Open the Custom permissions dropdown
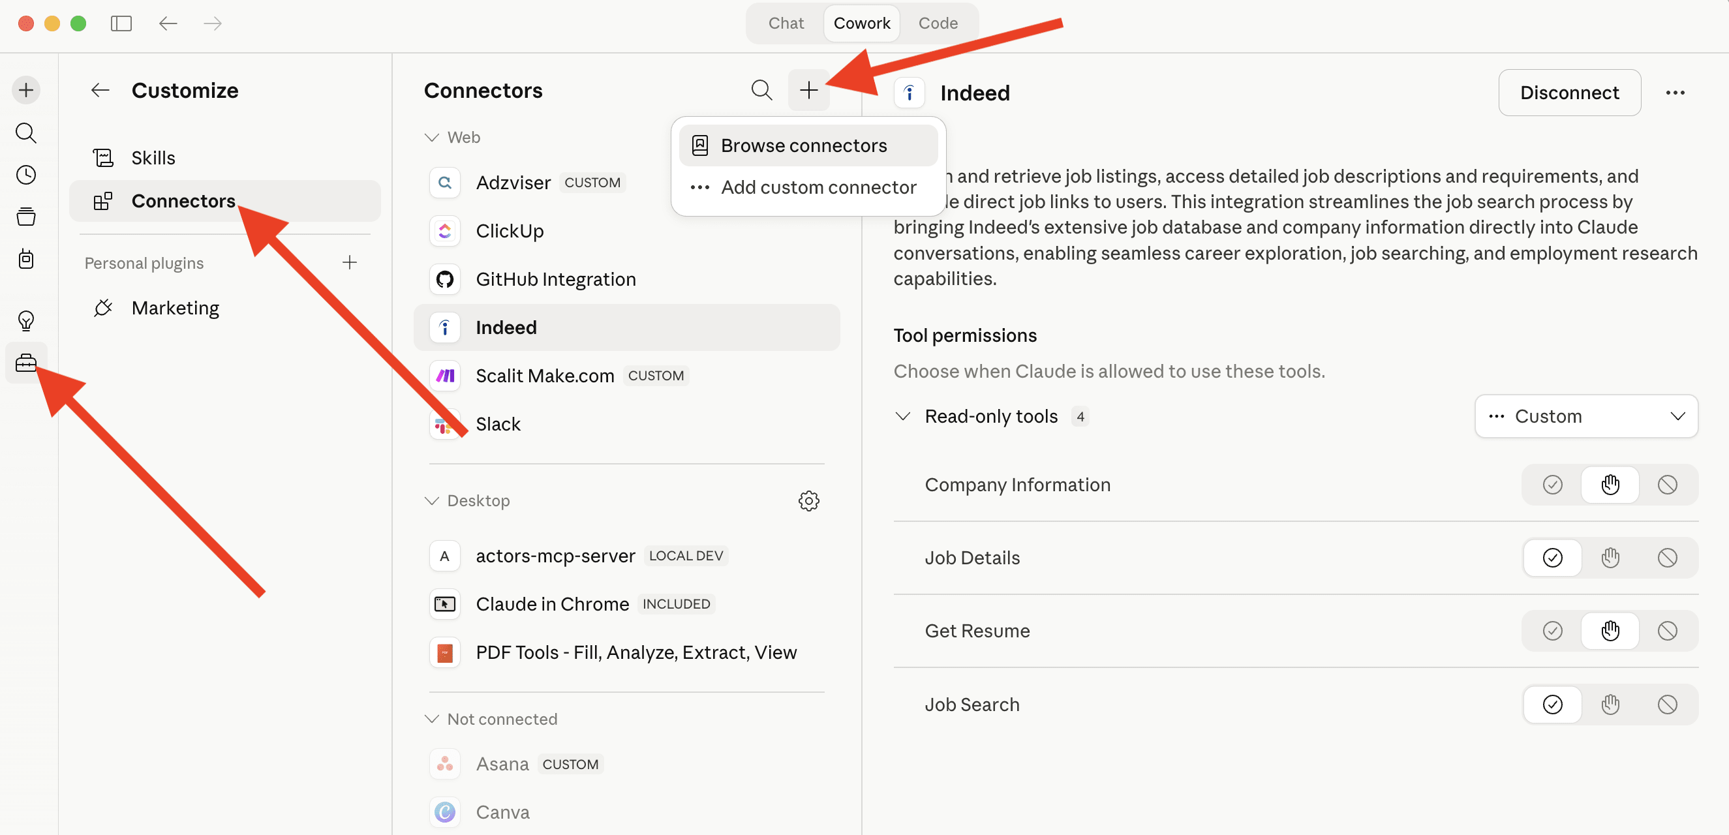Image resolution: width=1729 pixels, height=835 pixels. point(1585,416)
